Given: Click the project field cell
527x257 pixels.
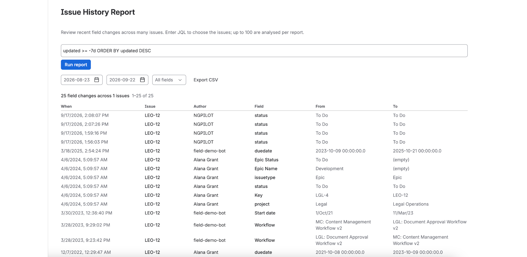Looking at the screenshot, I should pyautogui.click(x=262, y=204).
